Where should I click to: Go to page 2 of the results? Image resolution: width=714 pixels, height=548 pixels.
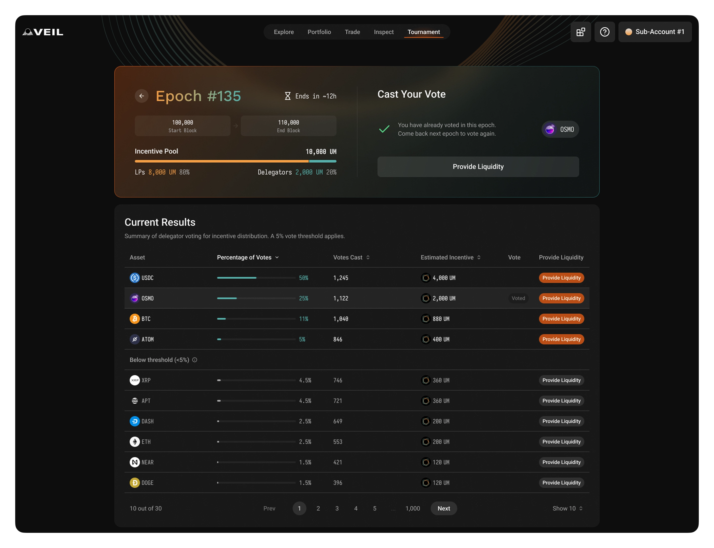318,509
